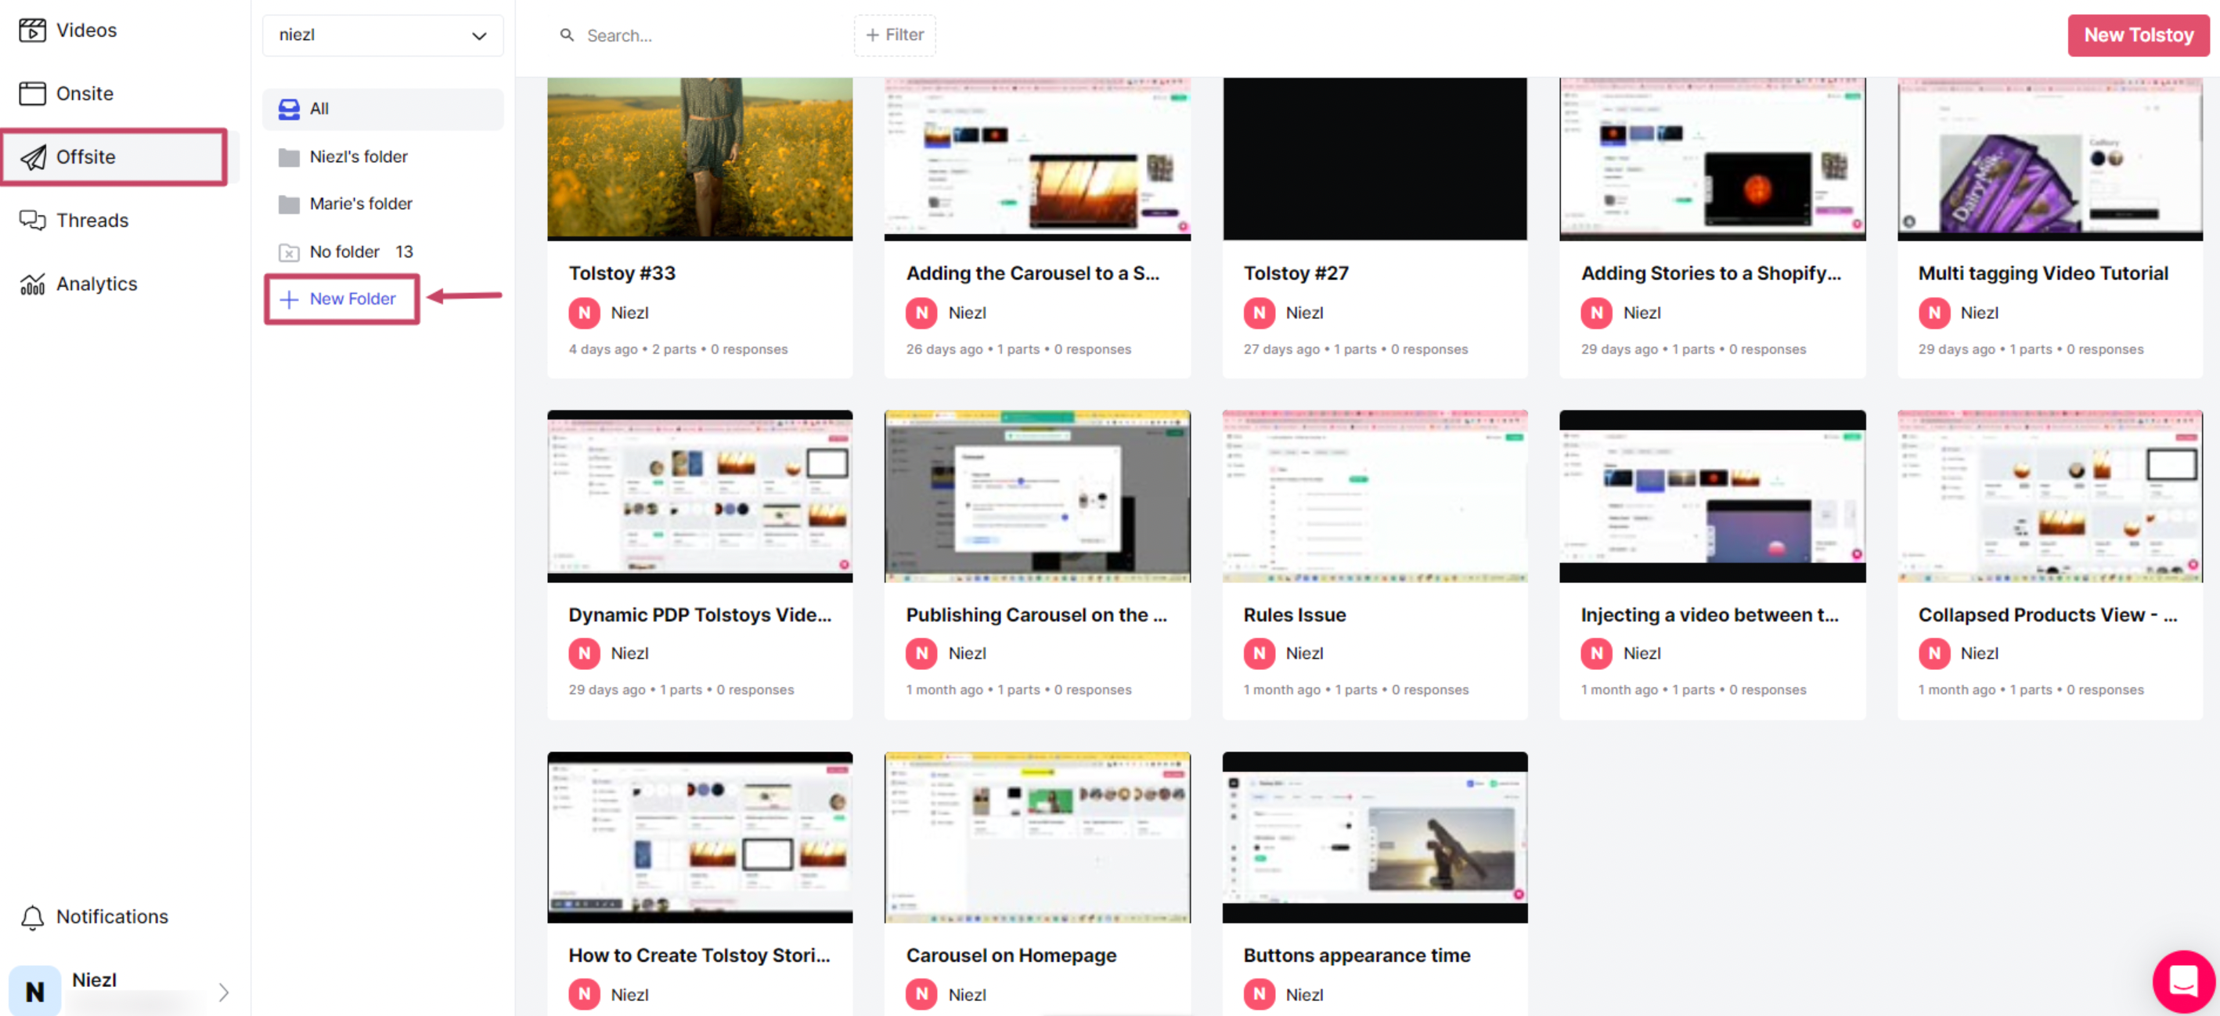Screen dimensions: 2220x1016
Task: Select the Videos icon in the sidebar
Action: [x=32, y=29]
